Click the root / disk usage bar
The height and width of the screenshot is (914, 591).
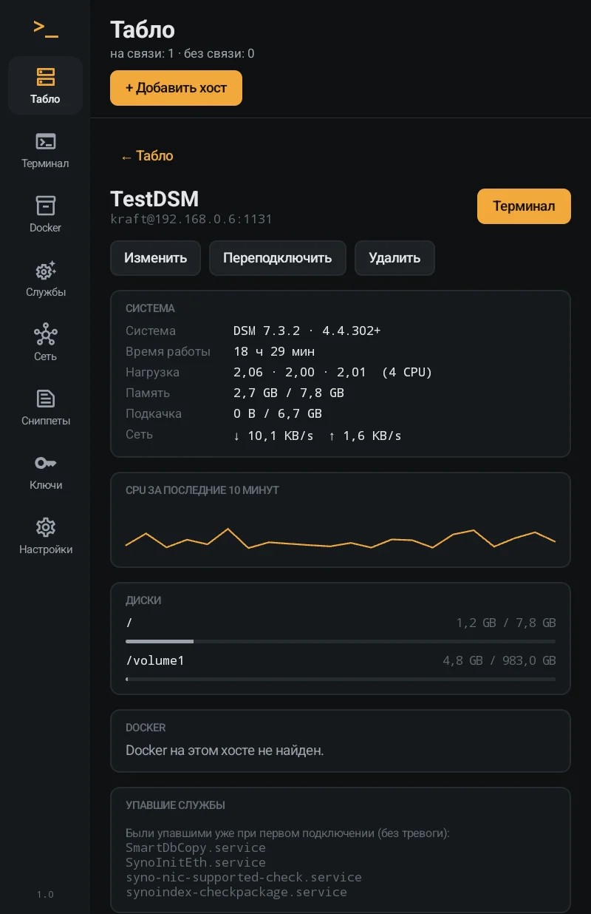coord(341,641)
